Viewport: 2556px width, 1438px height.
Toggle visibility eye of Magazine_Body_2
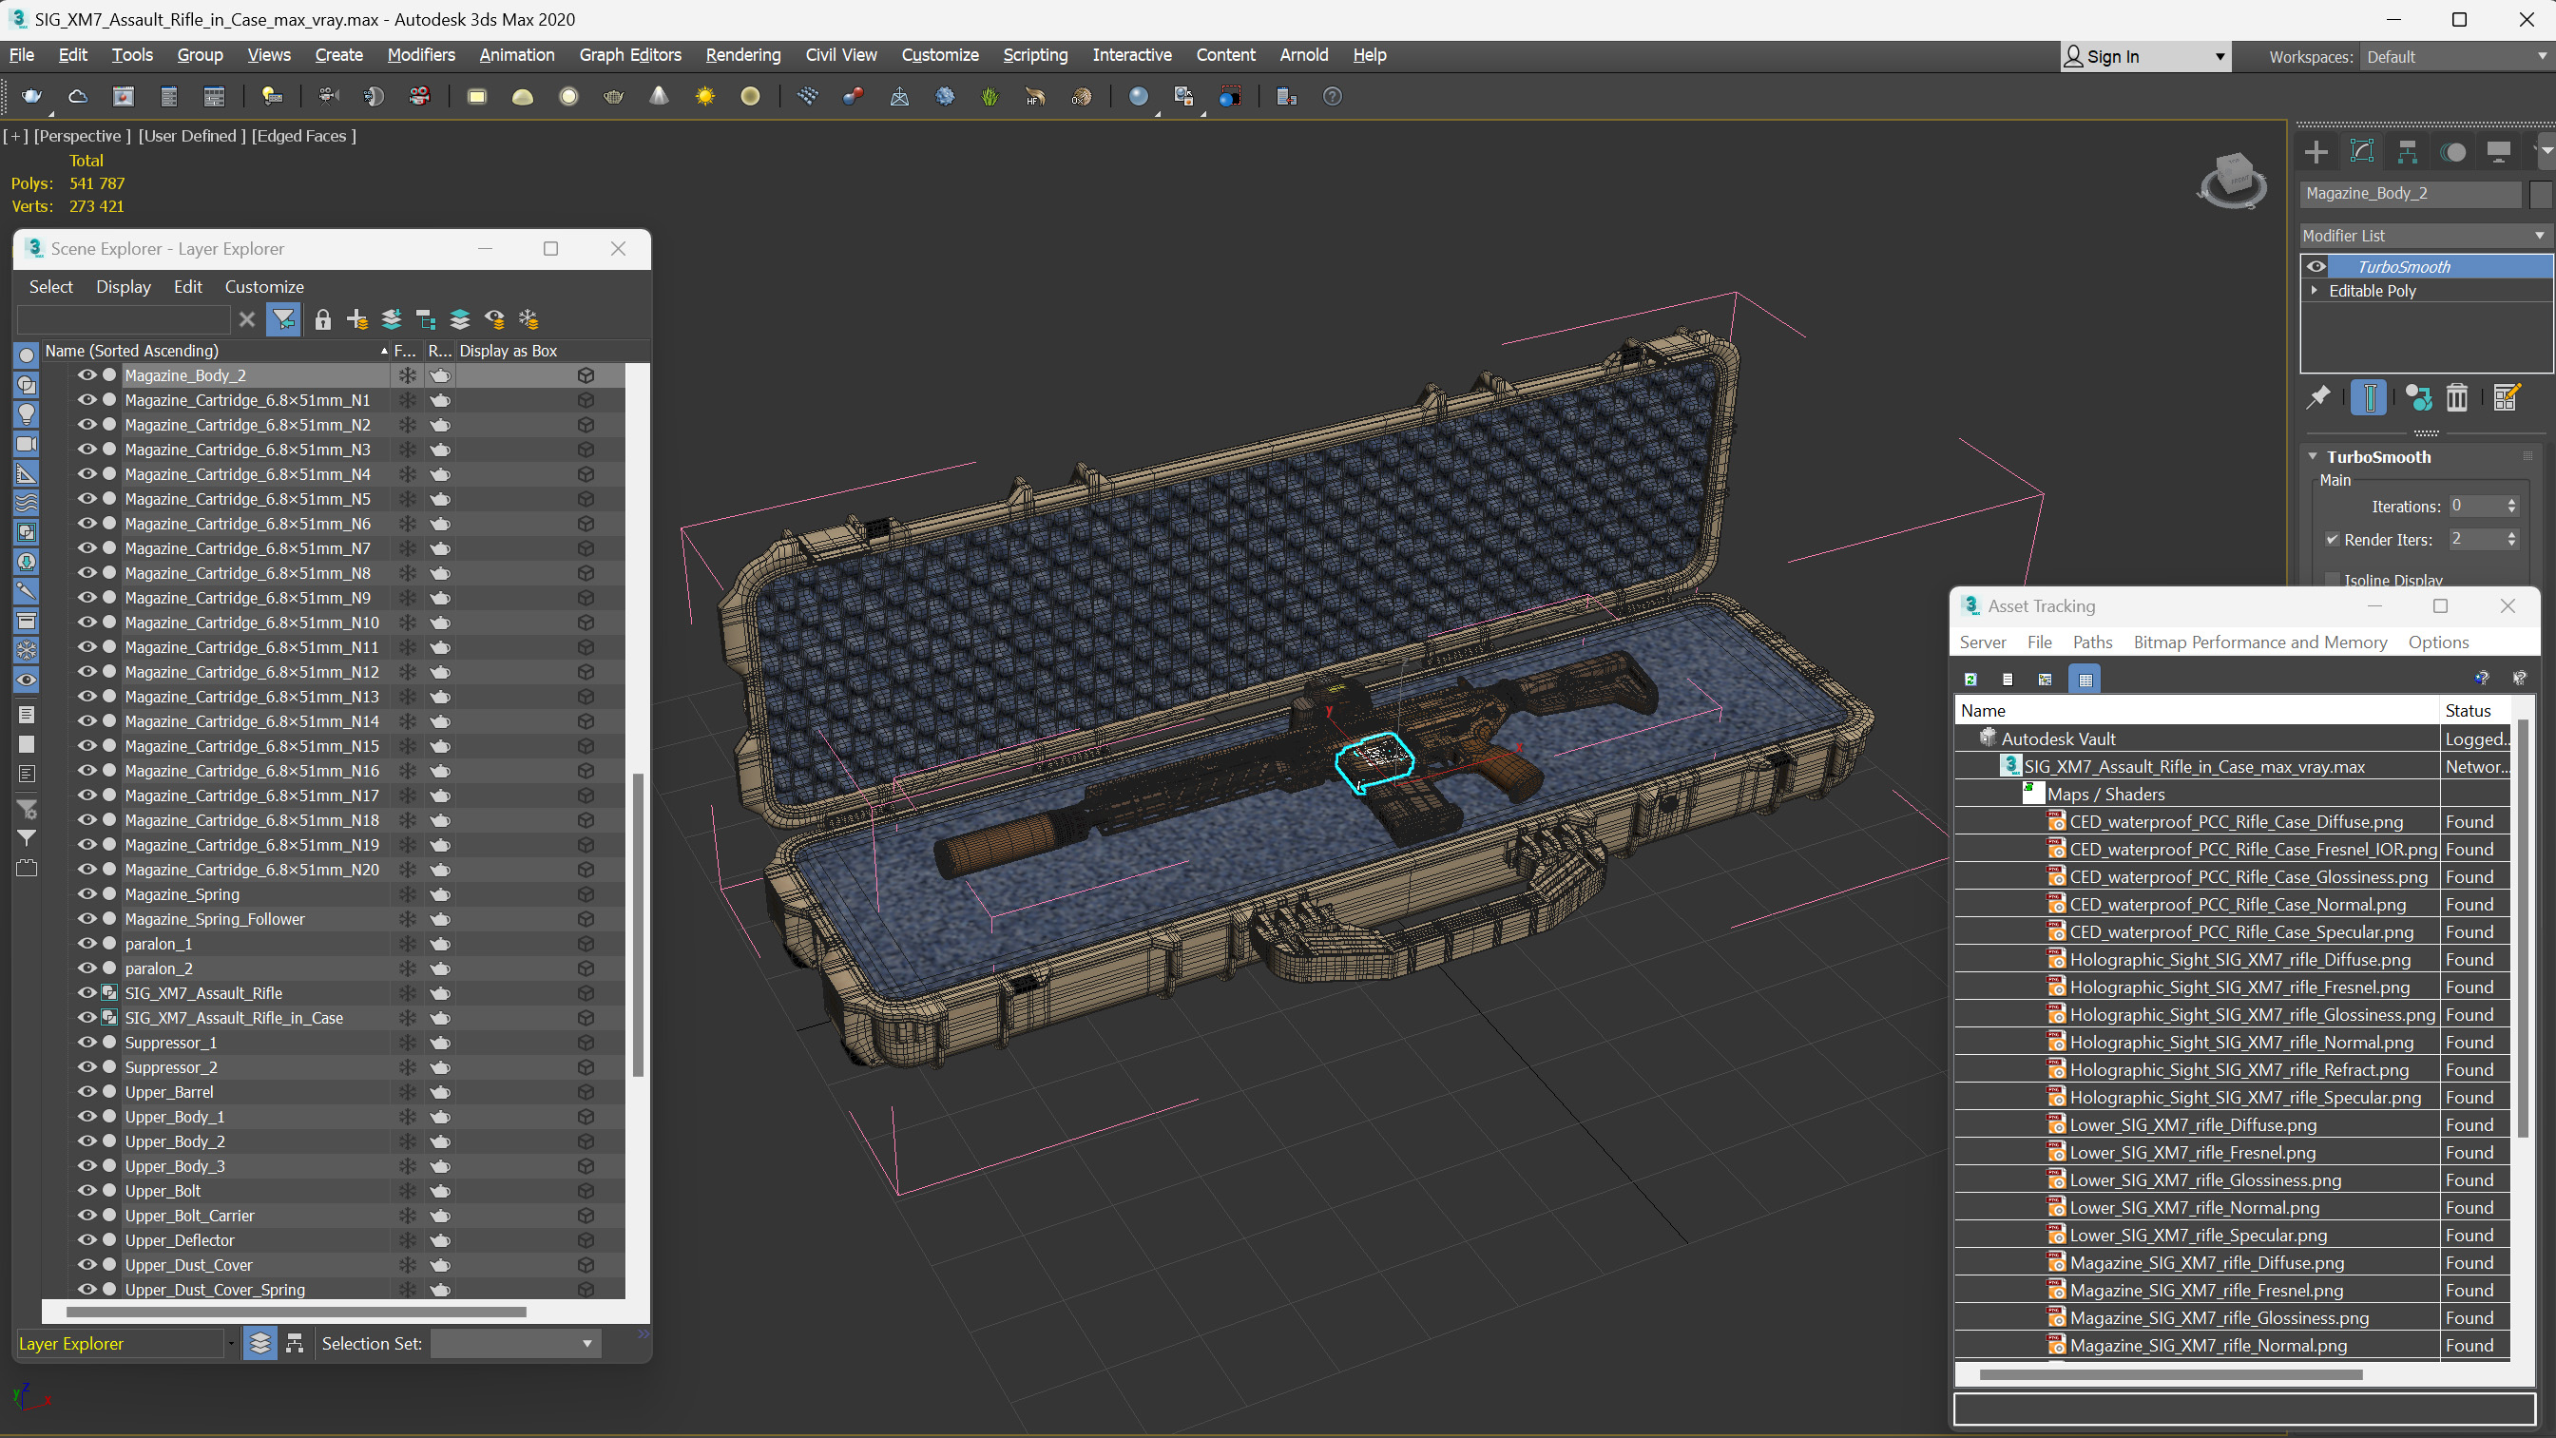pyautogui.click(x=87, y=375)
